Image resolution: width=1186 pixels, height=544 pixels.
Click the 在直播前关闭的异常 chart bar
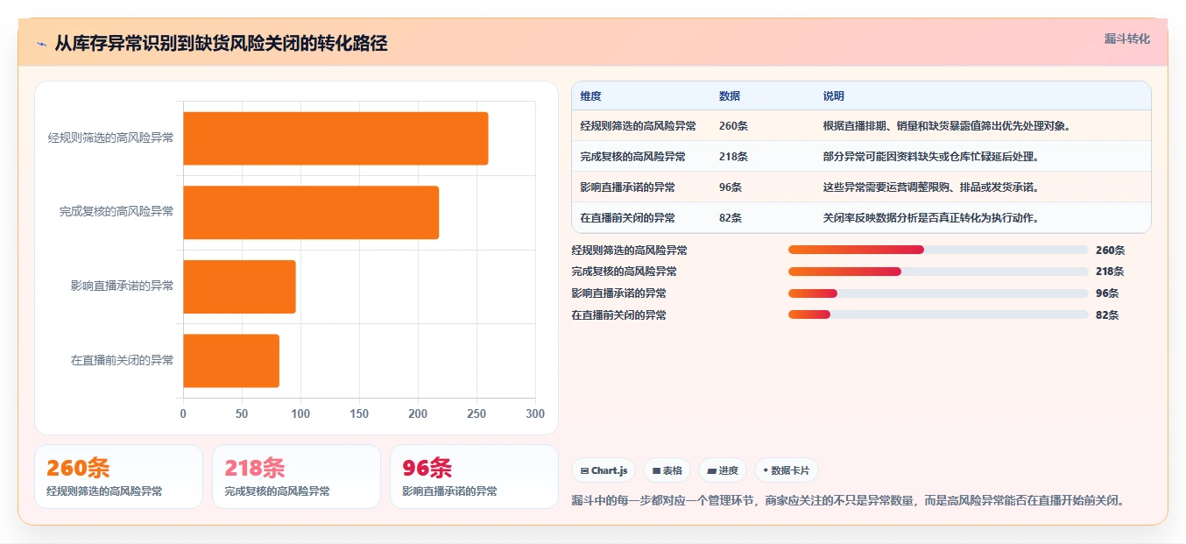231,360
